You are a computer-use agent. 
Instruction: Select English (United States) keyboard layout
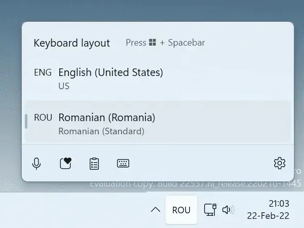point(111,72)
